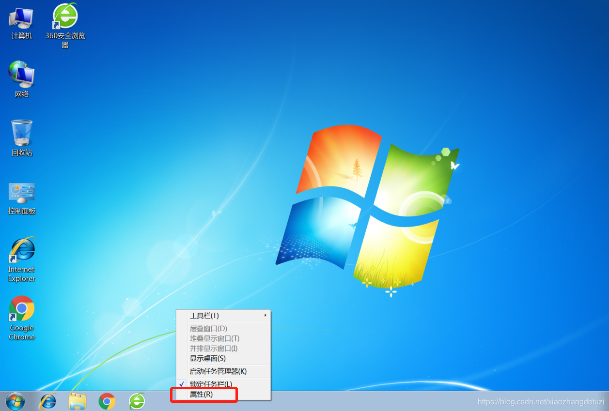Select the Internet Explorer desktop shortcut

pos(22,259)
